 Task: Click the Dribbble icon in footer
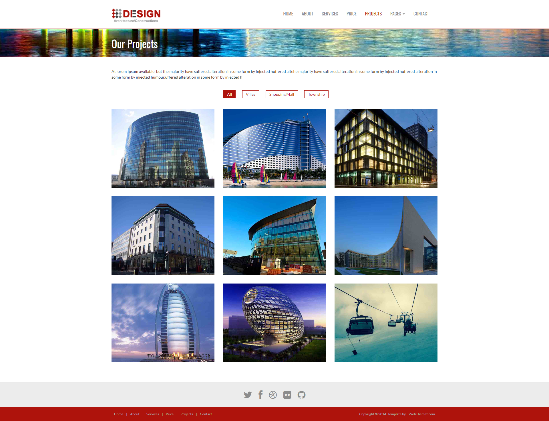pos(275,395)
